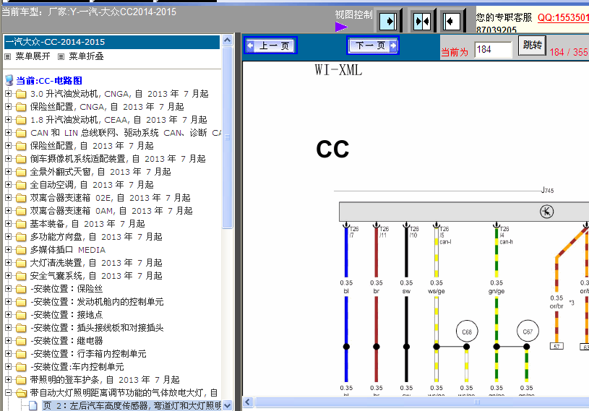This screenshot has width=589, height=411.
Task: Expand the 双离合器变速箱 0AM node
Action: coord(8,211)
